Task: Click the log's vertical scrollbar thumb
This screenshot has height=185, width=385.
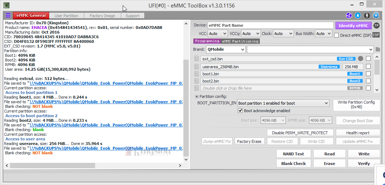Action: click(186, 107)
